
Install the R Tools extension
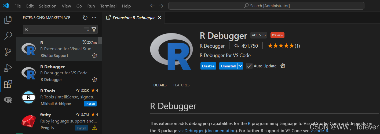90,104
